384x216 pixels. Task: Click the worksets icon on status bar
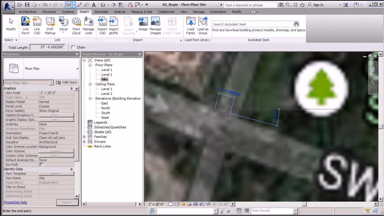click(152, 211)
